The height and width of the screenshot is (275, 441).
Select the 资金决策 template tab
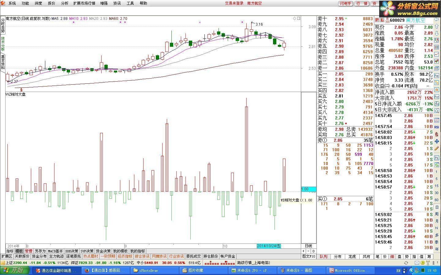[x=103, y=251]
